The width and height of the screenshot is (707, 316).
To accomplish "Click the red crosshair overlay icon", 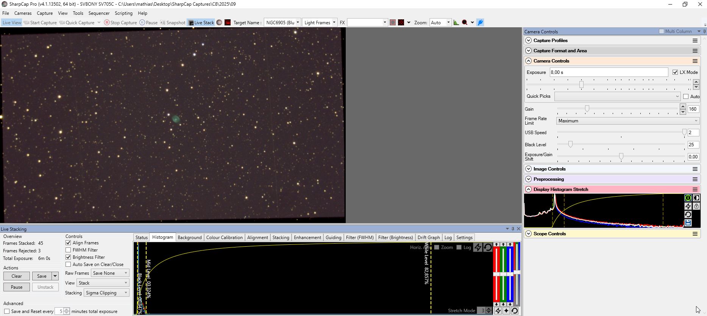I will point(401,23).
